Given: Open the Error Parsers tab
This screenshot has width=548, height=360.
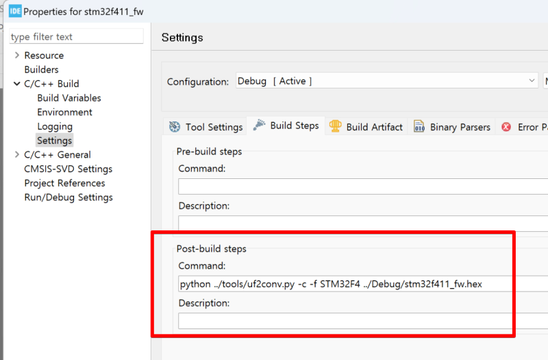Looking at the screenshot, I should point(523,127).
